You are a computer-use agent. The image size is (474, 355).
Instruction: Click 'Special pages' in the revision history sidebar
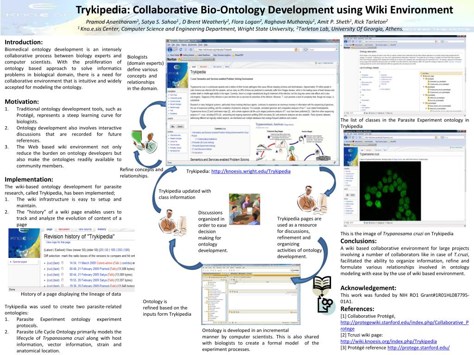pos(19,262)
